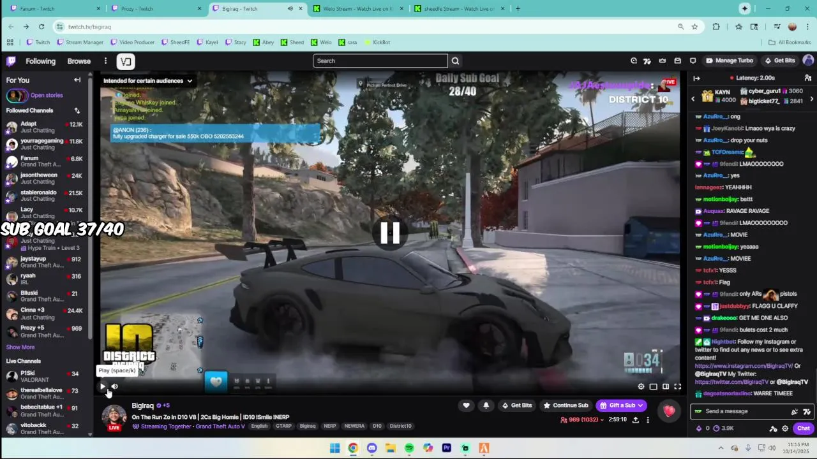Click in the Twitch Search field

click(380, 61)
